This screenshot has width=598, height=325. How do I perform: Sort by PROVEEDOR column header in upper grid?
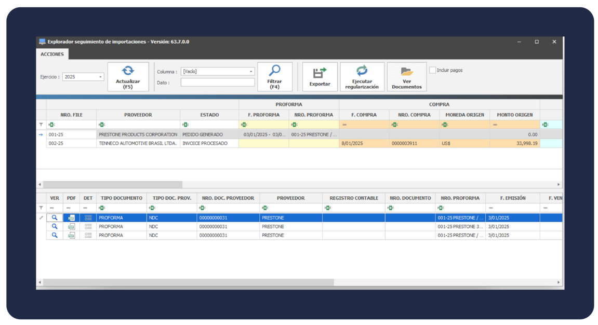tap(138, 115)
